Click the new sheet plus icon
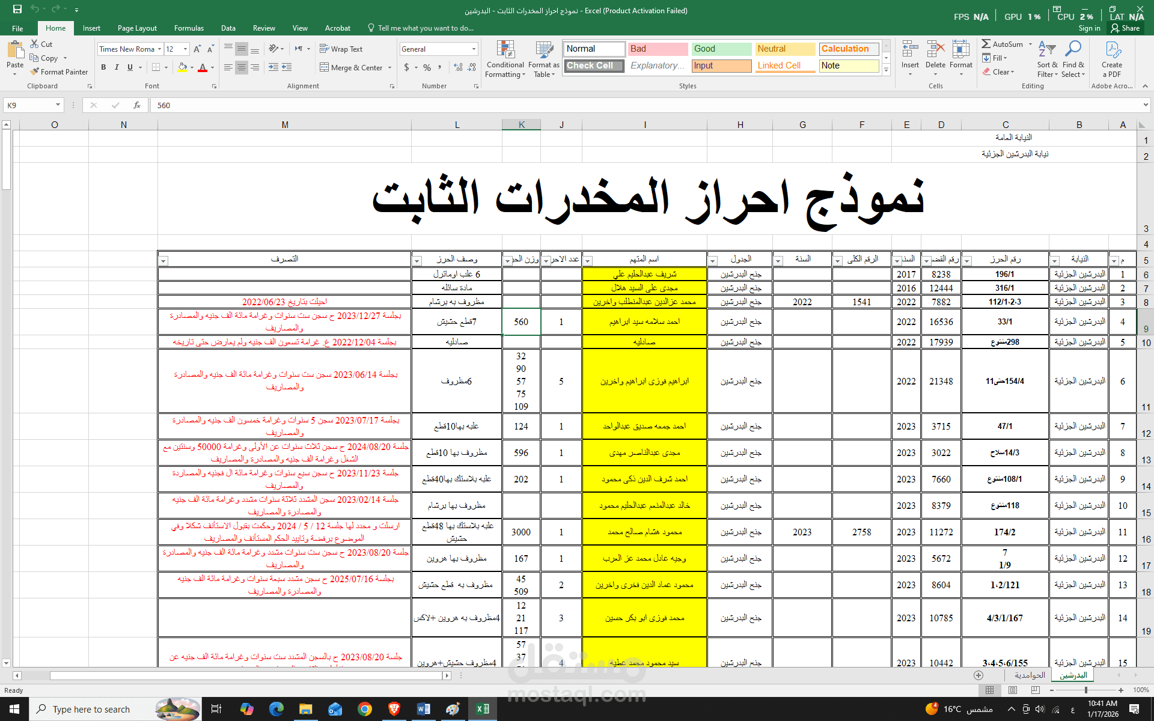Image resolution: width=1154 pixels, height=721 pixels. (978, 675)
